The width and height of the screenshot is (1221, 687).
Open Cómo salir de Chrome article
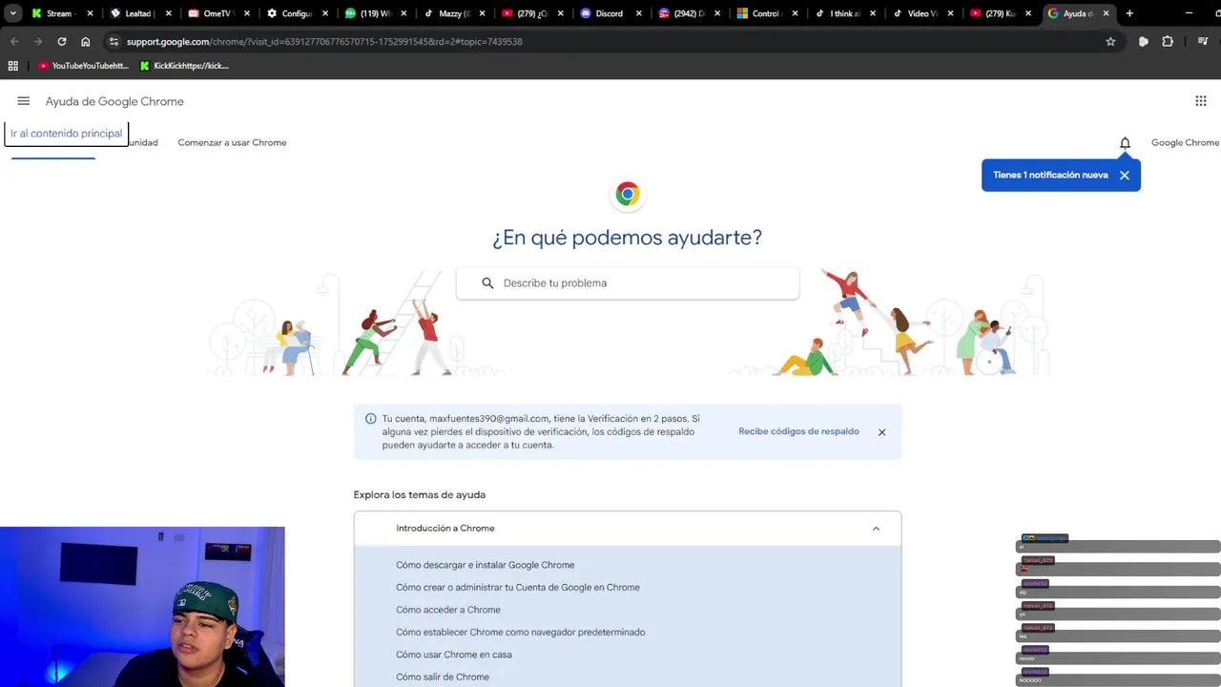[443, 677]
